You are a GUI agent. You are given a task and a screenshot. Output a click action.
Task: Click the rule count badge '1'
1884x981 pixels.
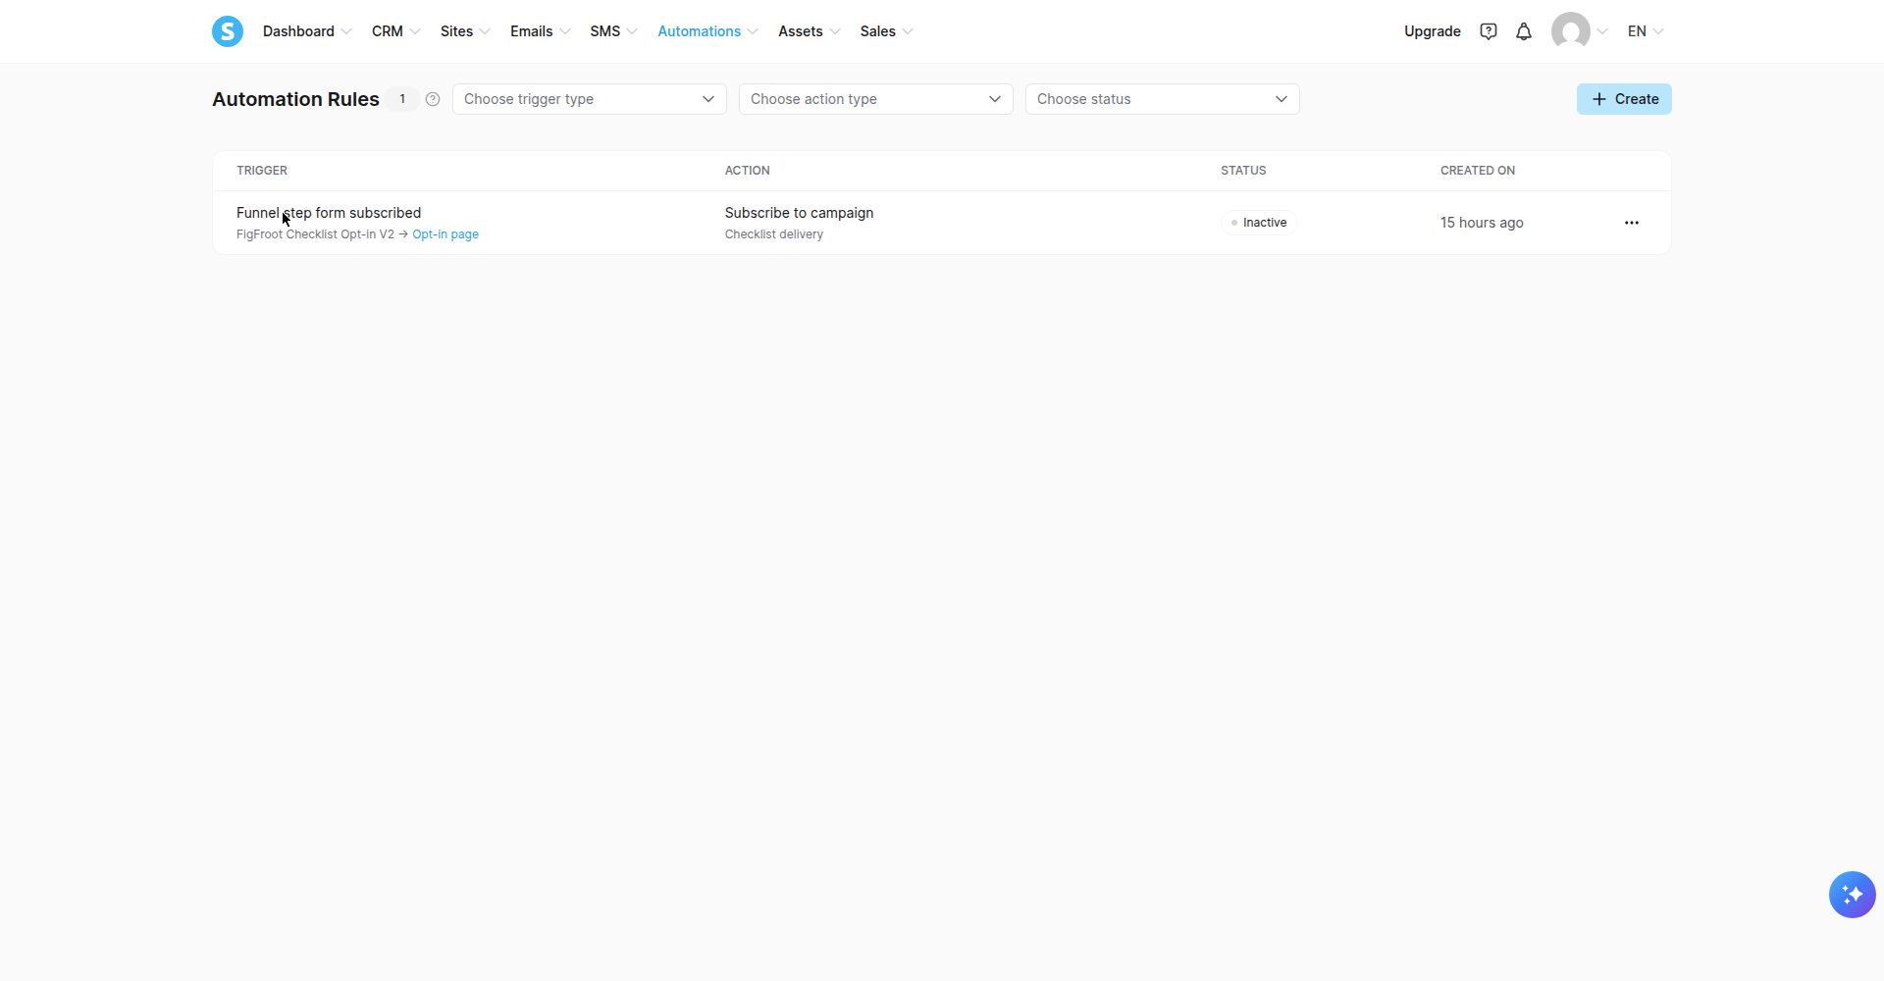402,99
